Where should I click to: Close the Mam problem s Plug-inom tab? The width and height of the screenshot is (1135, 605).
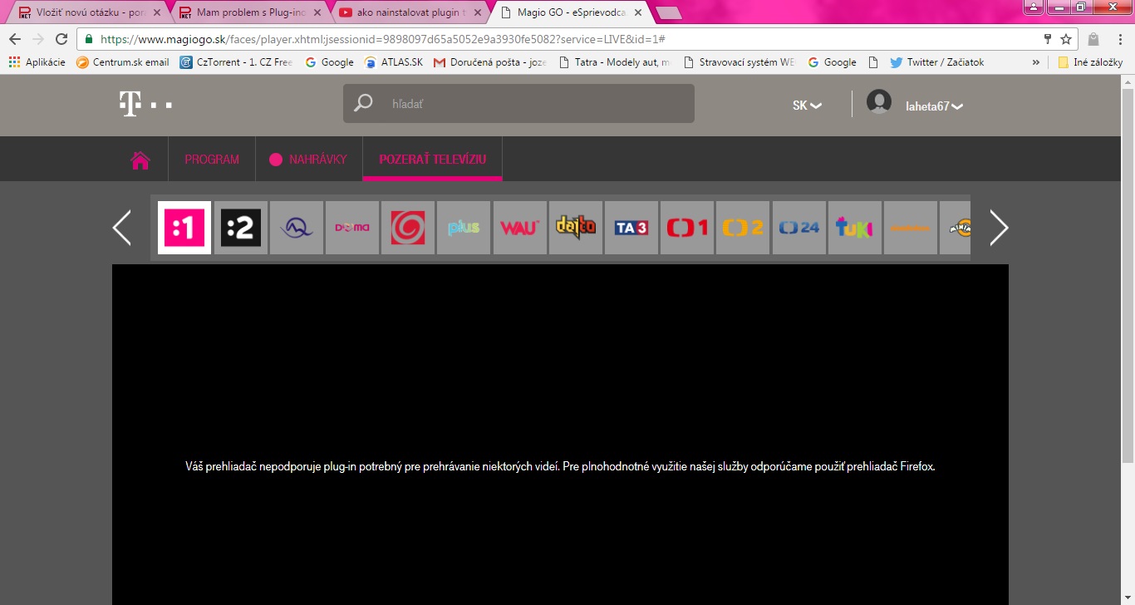point(317,13)
